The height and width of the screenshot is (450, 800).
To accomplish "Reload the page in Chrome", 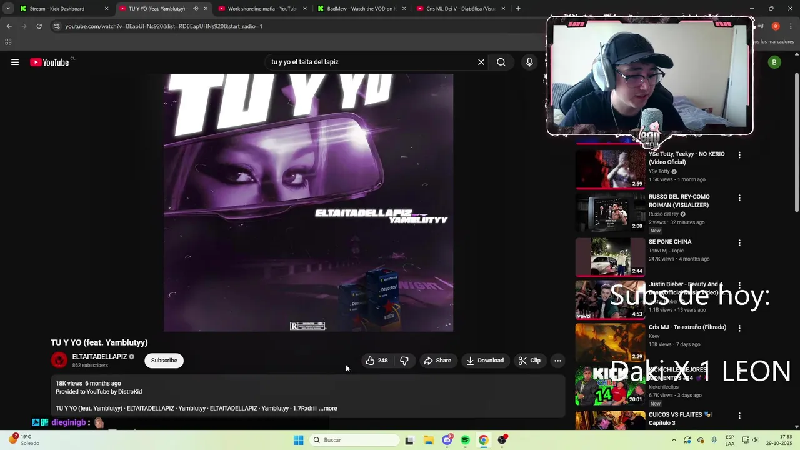I will [39, 26].
